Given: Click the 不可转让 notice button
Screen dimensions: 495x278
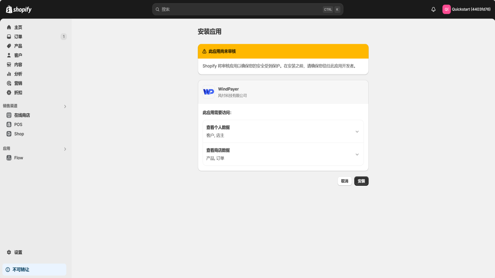Looking at the screenshot, I should [x=34, y=269].
